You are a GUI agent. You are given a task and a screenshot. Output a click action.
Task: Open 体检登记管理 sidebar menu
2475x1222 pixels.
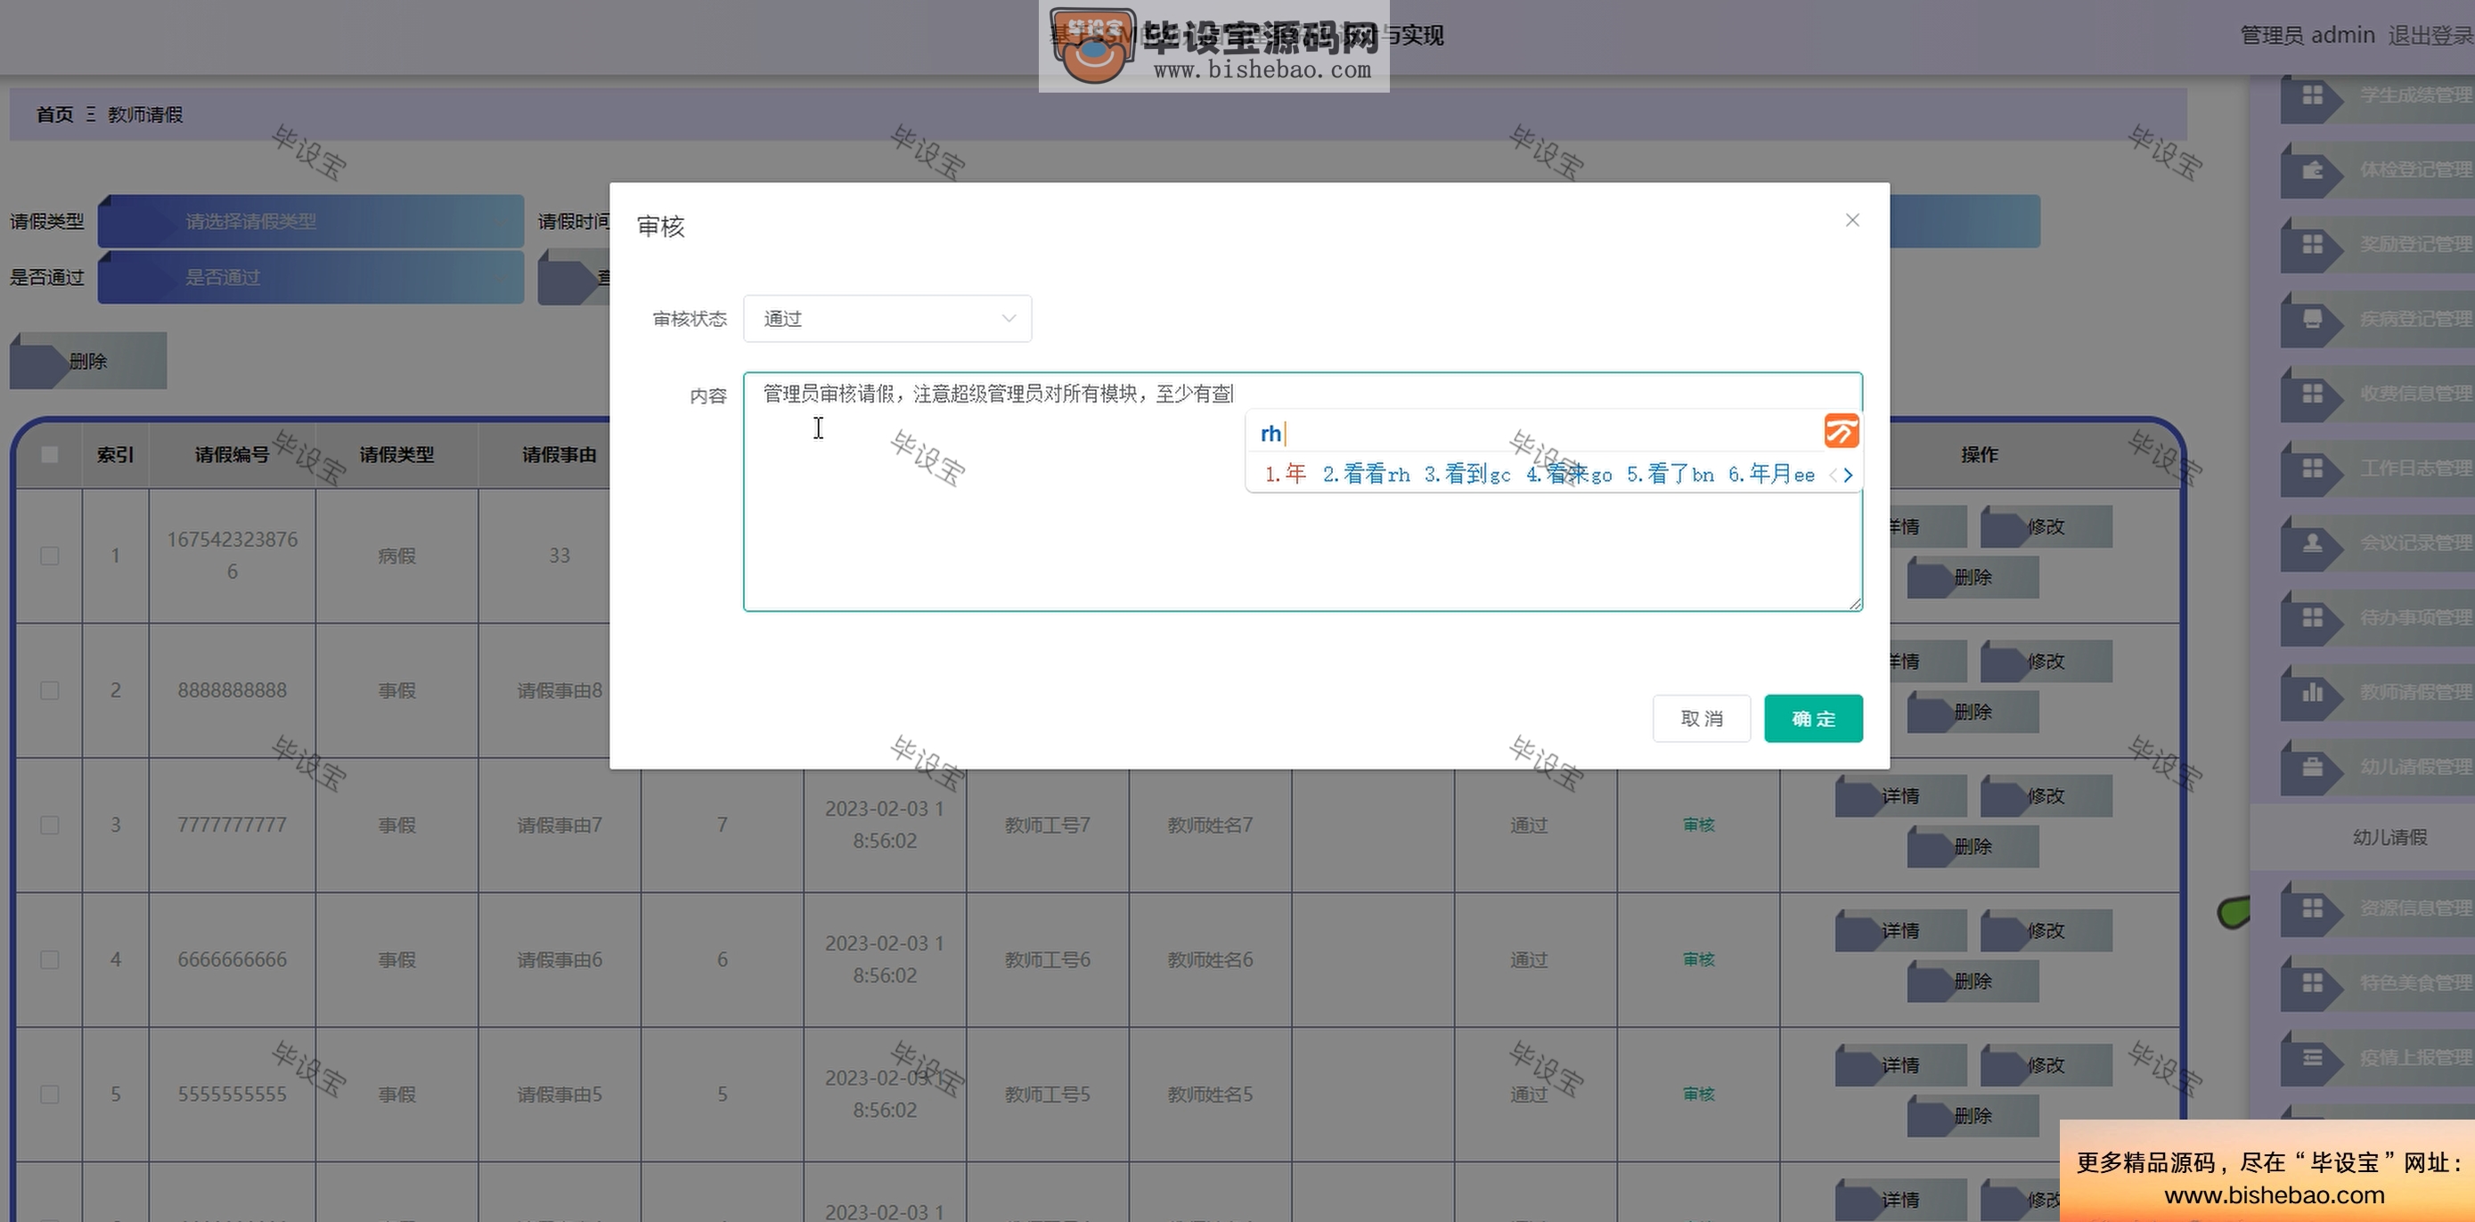2378,170
